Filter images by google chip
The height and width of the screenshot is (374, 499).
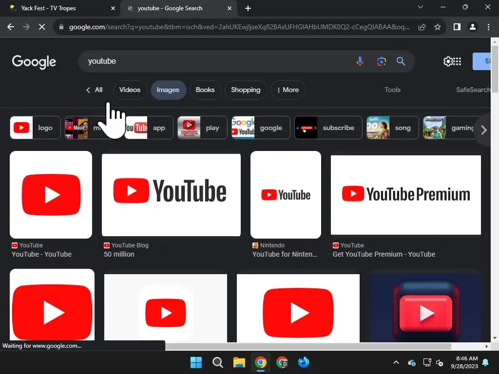[x=261, y=128]
